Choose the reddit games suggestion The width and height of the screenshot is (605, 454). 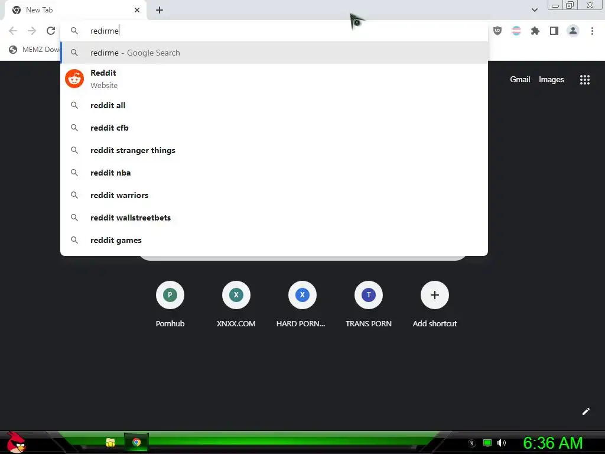274,240
